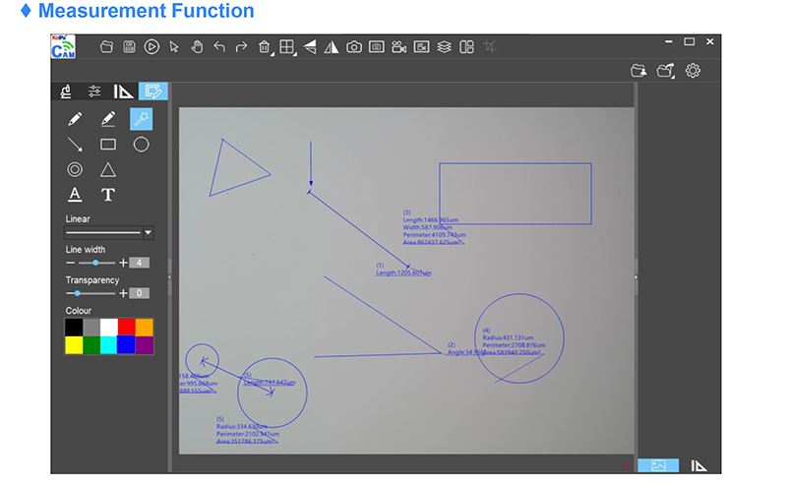Screen dimensions: 787x485
Task: Select the serif T text tool
Action: click(x=108, y=195)
